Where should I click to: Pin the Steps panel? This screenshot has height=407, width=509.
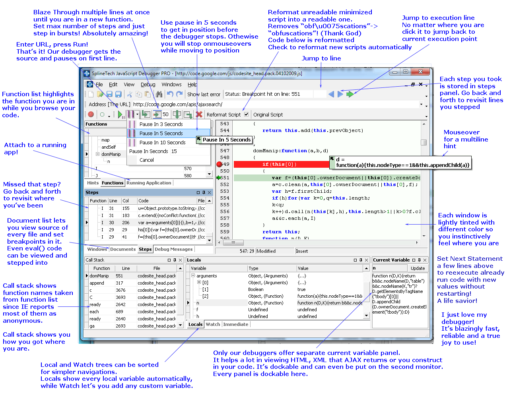204,192
